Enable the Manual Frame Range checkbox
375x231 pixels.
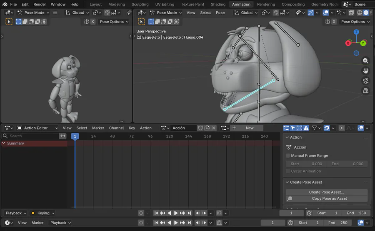click(288, 156)
